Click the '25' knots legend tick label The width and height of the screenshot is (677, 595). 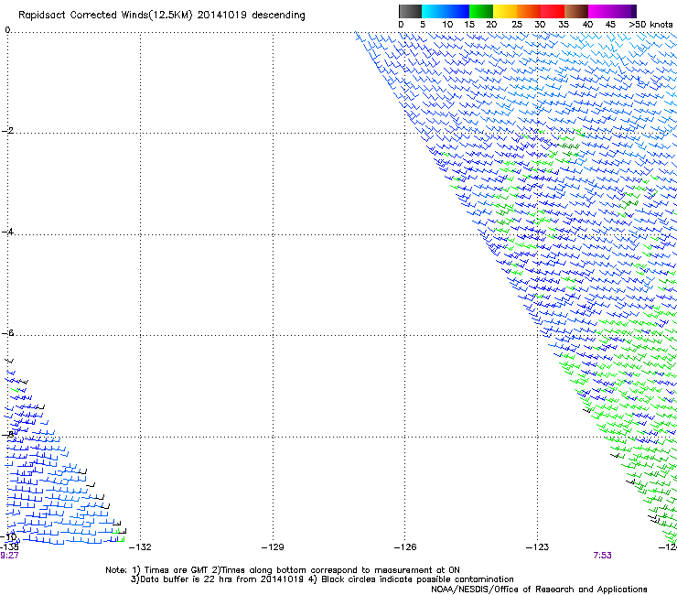tap(517, 25)
